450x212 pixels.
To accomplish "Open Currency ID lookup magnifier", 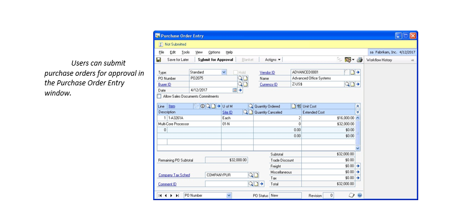I will pyautogui.click(x=347, y=84).
